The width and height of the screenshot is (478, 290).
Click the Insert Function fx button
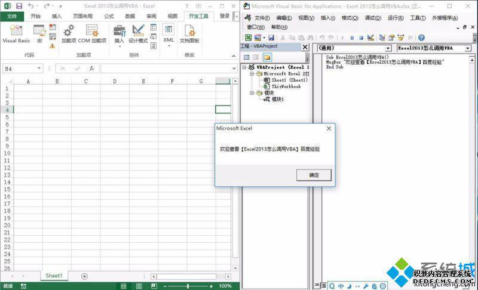click(x=91, y=69)
